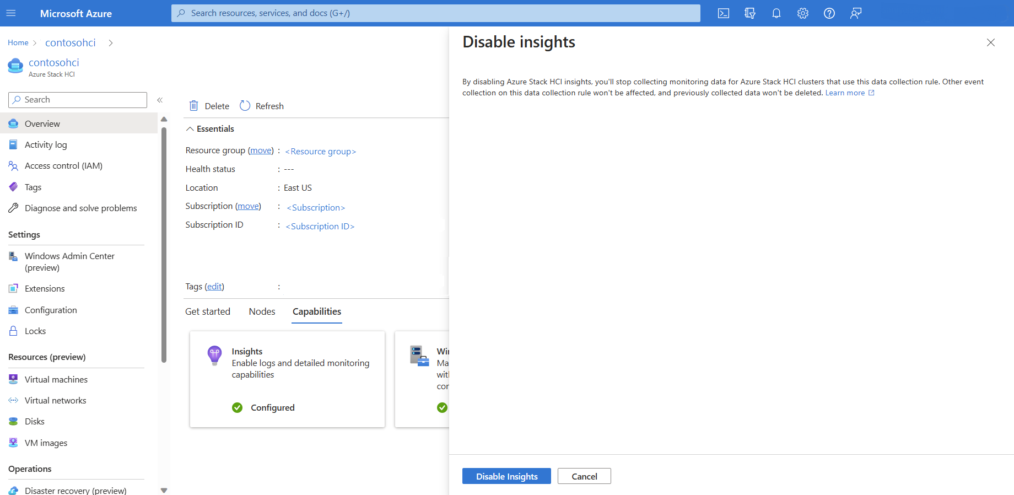Image resolution: width=1014 pixels, height=495 pixels.
Task: Click the Insights Configured green check status
Action: click(x=238, y=407)
